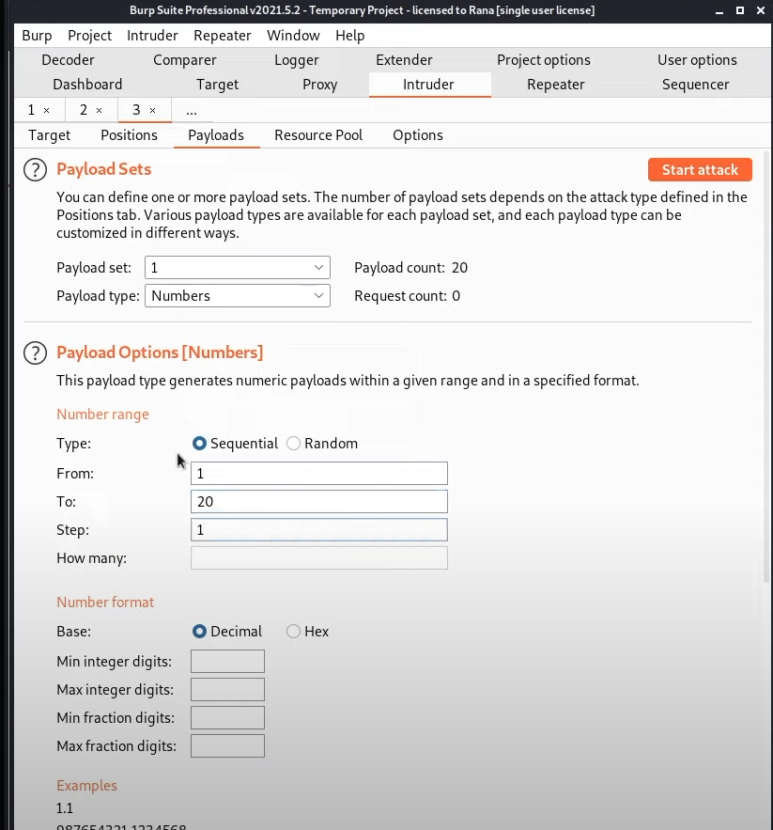Maximize the Burp Suite window
Viewport: 773px width, 830px height.
(x=740, y=10)
